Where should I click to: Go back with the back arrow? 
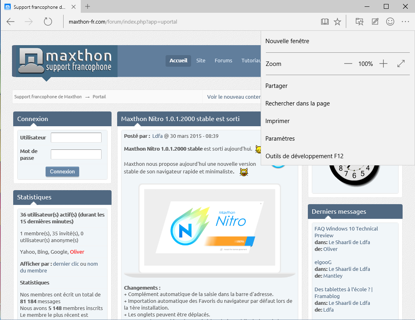click(10, 22)
